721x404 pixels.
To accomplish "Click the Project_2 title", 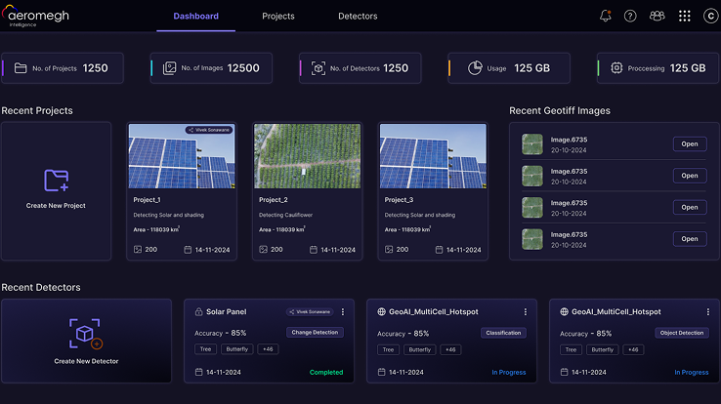I will [274, 200].
